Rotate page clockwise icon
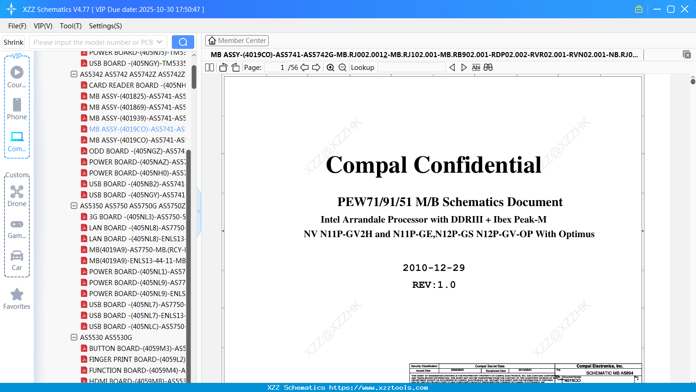The width and height of the screenshot is (696, 392). point(235,67)
